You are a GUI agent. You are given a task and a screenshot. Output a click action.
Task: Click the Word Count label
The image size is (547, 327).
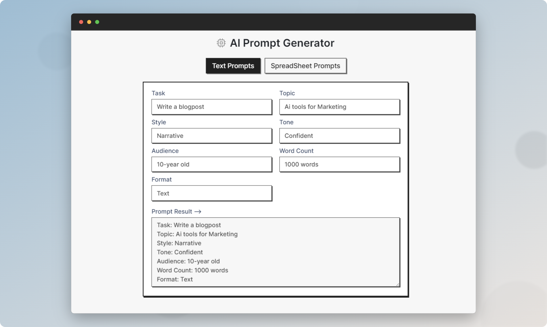[x=297, y=151]
